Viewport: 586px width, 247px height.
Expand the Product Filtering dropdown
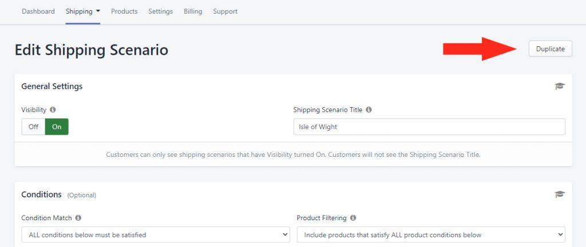pyautogui.click(x=430, y=234)
